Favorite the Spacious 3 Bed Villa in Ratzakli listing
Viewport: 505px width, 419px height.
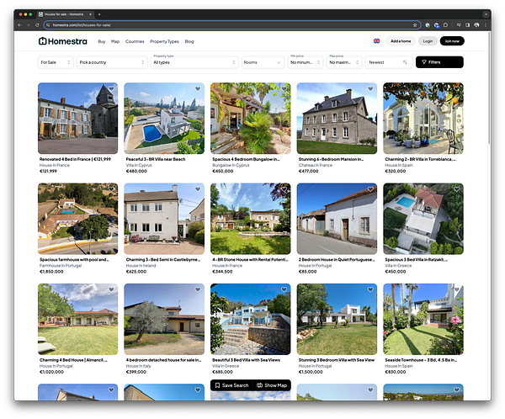click(457, 189)
